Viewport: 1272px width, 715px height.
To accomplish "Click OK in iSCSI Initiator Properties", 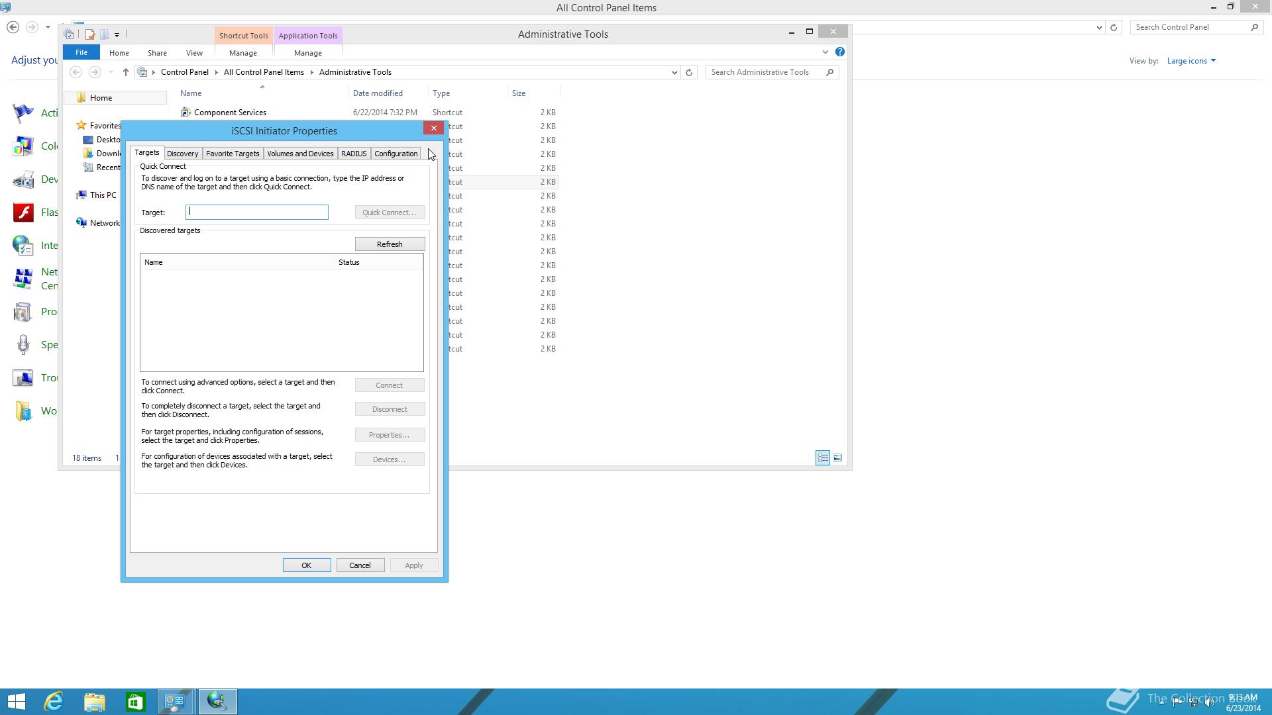I will click(x=307, y=565).
